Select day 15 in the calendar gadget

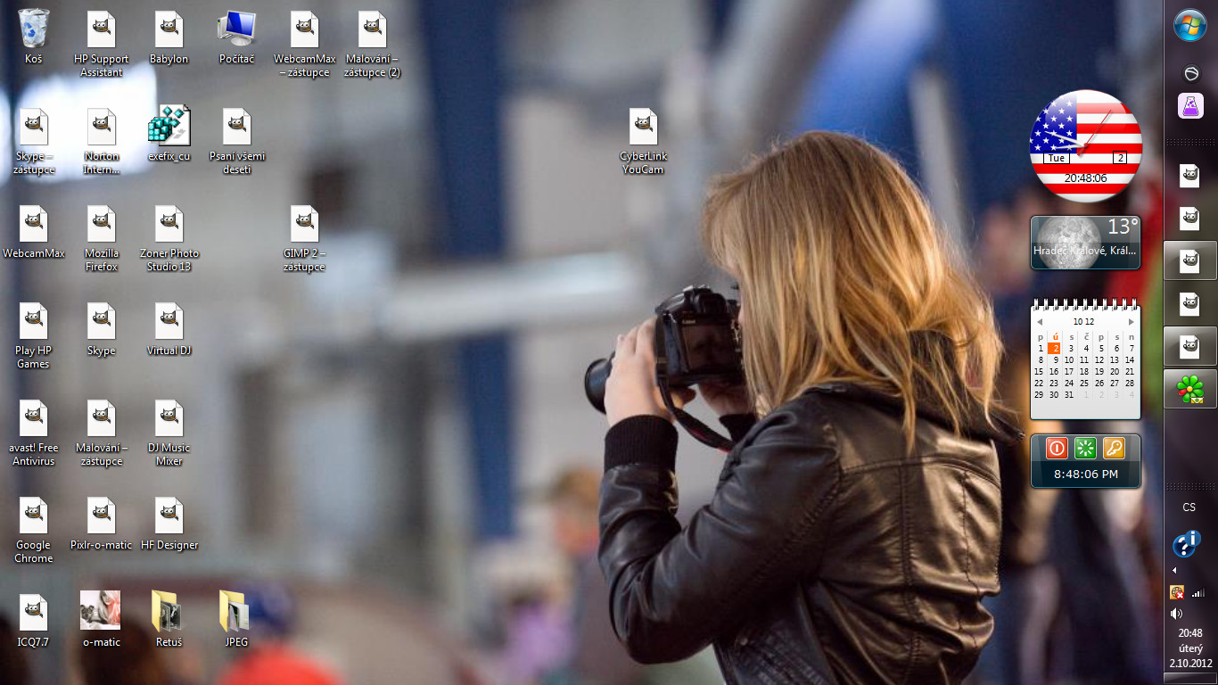[x=1039, y=372]
